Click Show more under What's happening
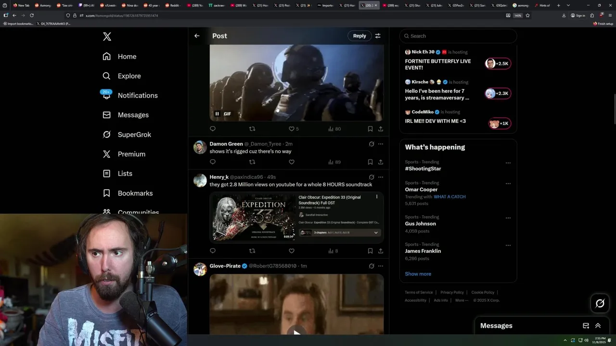This screenshot has width=616, height=346. 418,274
